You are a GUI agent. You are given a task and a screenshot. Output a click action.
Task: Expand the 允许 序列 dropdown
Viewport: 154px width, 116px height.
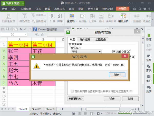(100, 52)
